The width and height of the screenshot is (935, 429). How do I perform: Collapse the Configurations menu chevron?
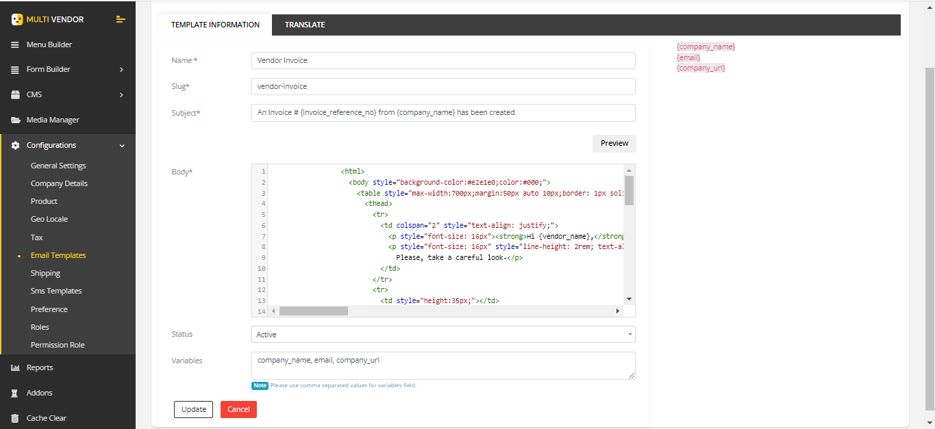[122, 146]
